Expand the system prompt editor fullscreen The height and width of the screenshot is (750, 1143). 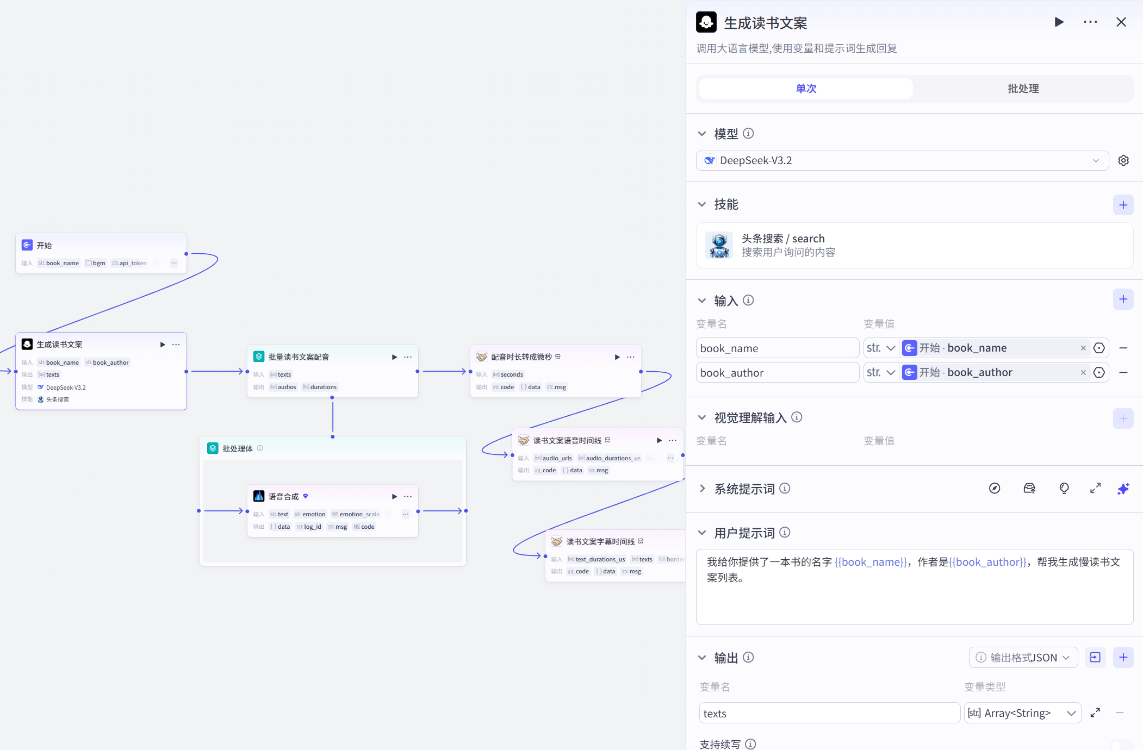click(x=1096, y=489)
